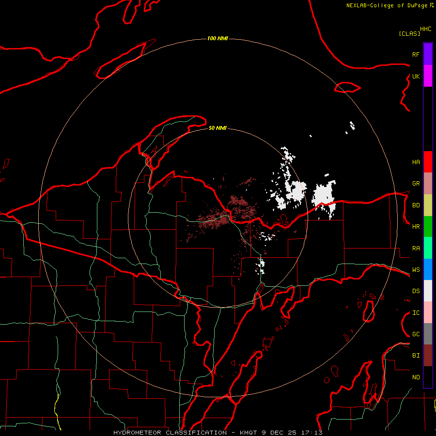Image resolution: width=436 pixels, height=436 pixels.
Task: Click the UK magenta legend color swatch
Action: (x=428, y=76)
